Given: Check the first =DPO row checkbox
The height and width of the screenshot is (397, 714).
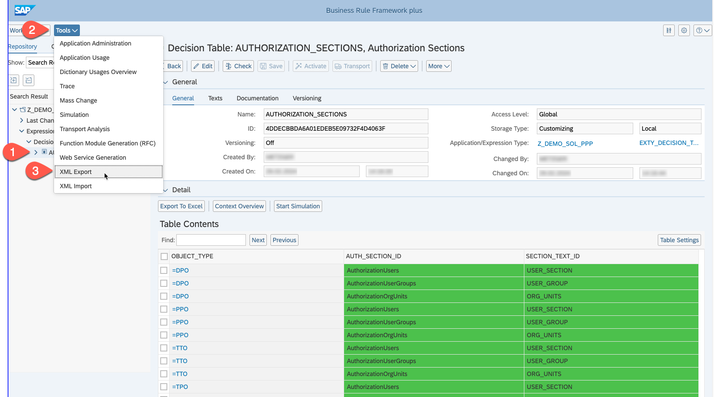Looking at the screenshot, I should pyautogui.click(x=164, y=270).
